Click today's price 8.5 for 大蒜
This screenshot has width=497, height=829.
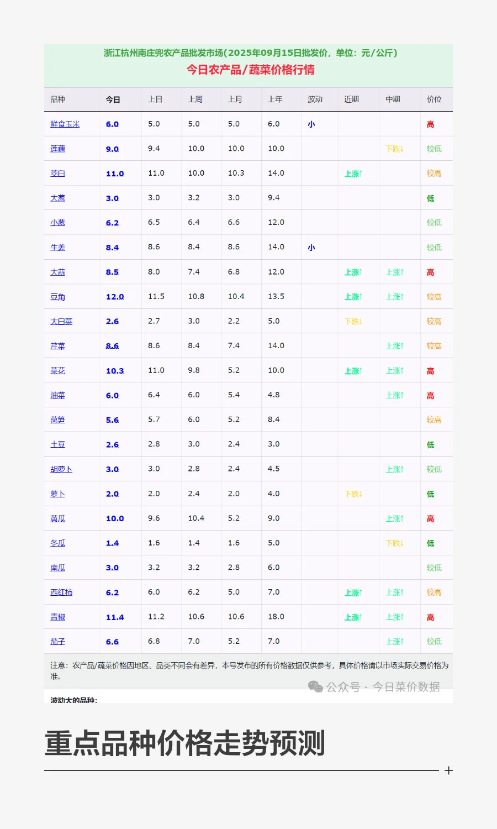click(112, 272)
